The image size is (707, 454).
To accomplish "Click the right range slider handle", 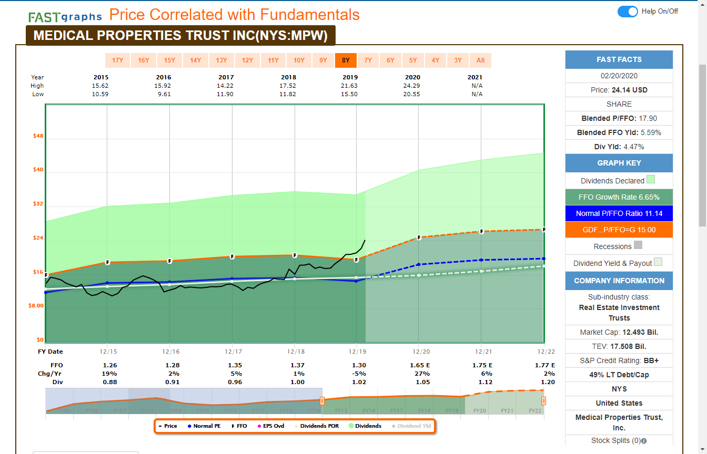I will pyautogui.click(x=543, y=401).
